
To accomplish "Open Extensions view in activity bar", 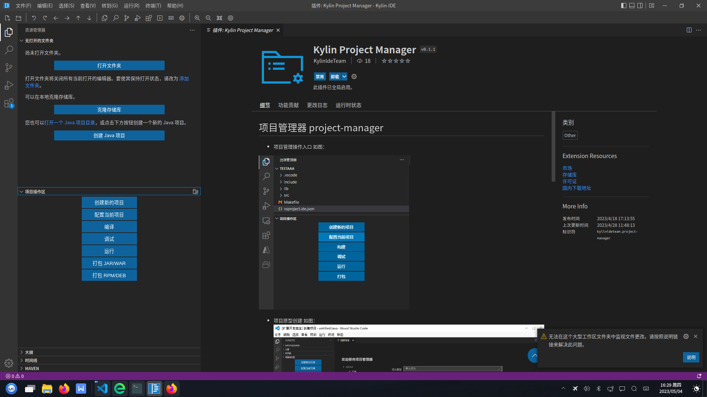I will click(9, 103).
